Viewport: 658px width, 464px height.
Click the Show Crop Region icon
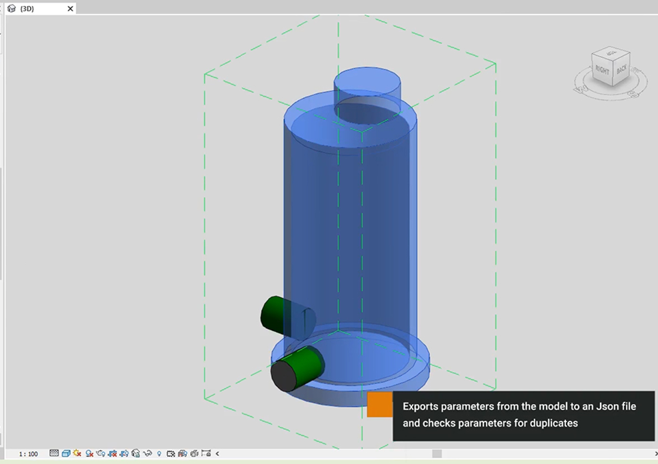124,454
